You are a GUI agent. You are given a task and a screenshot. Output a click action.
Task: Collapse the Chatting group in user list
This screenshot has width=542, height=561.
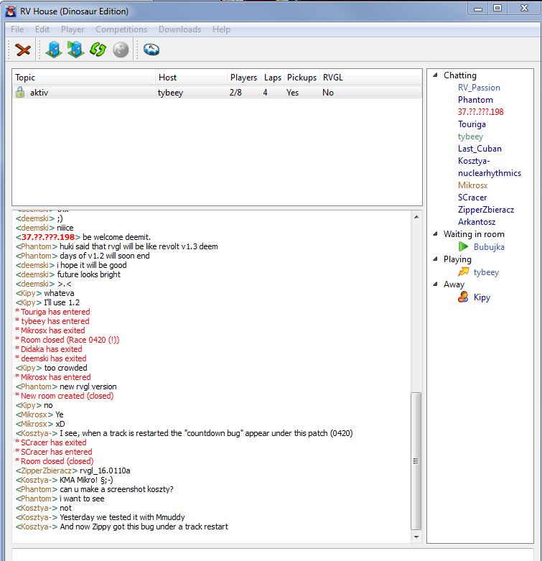coord(435,75)
